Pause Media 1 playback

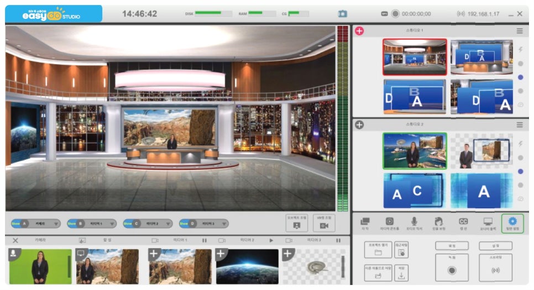coord(205,240)
